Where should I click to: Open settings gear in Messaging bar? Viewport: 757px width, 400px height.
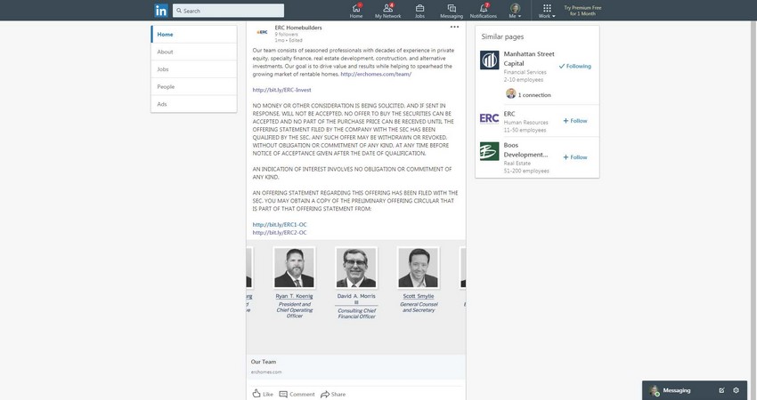pos(736,390)
